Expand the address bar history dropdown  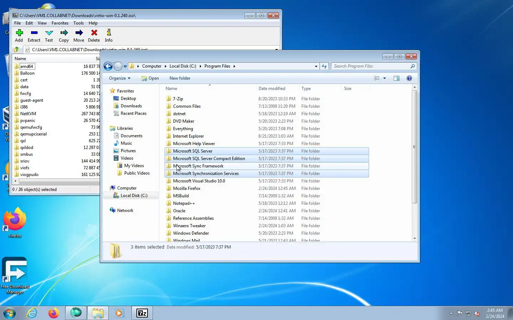(x=316, y=66)
